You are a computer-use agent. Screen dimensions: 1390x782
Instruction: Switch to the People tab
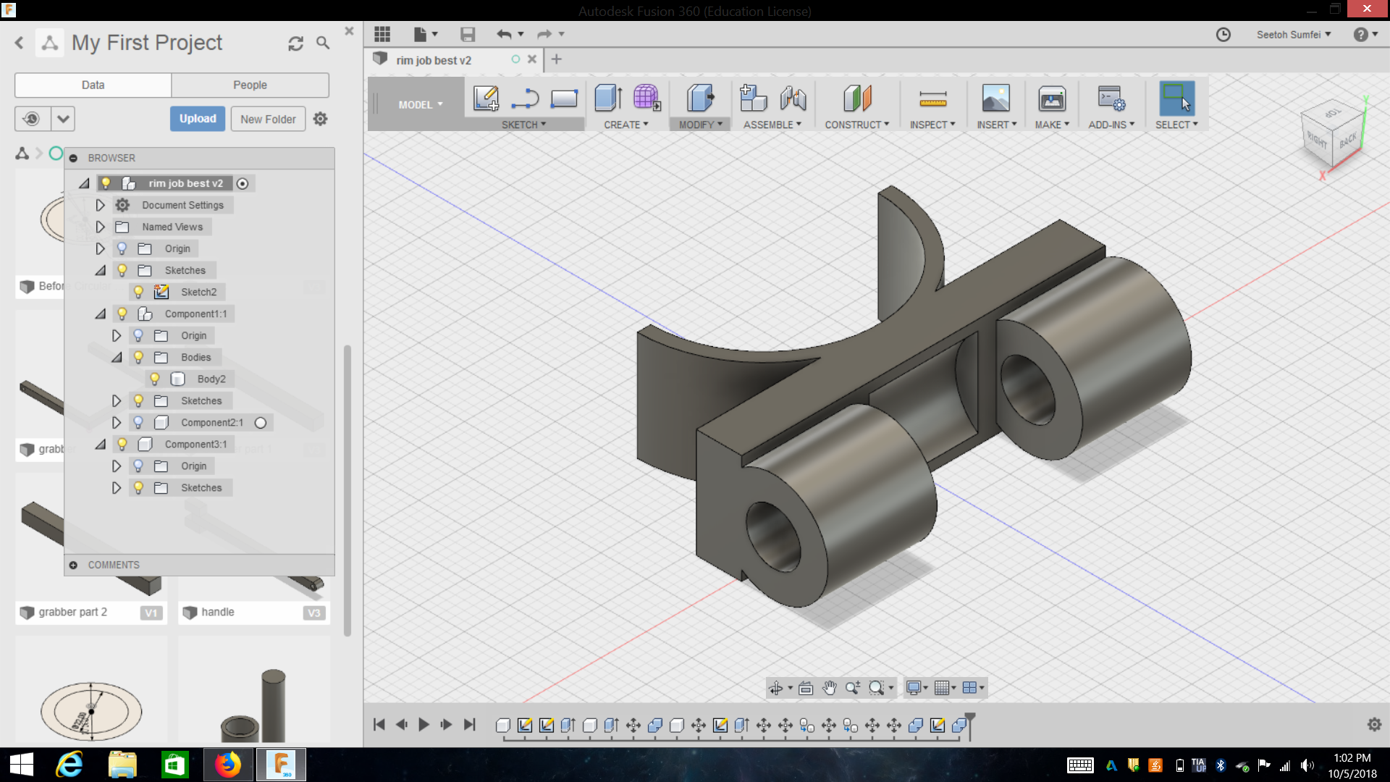pyautogui.click(x=250, y=85)
